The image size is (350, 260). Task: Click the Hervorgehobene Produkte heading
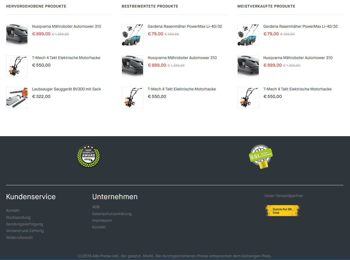[36, 6]
